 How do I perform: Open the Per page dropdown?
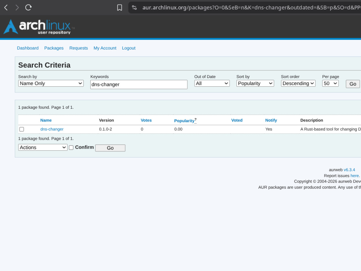330,83
